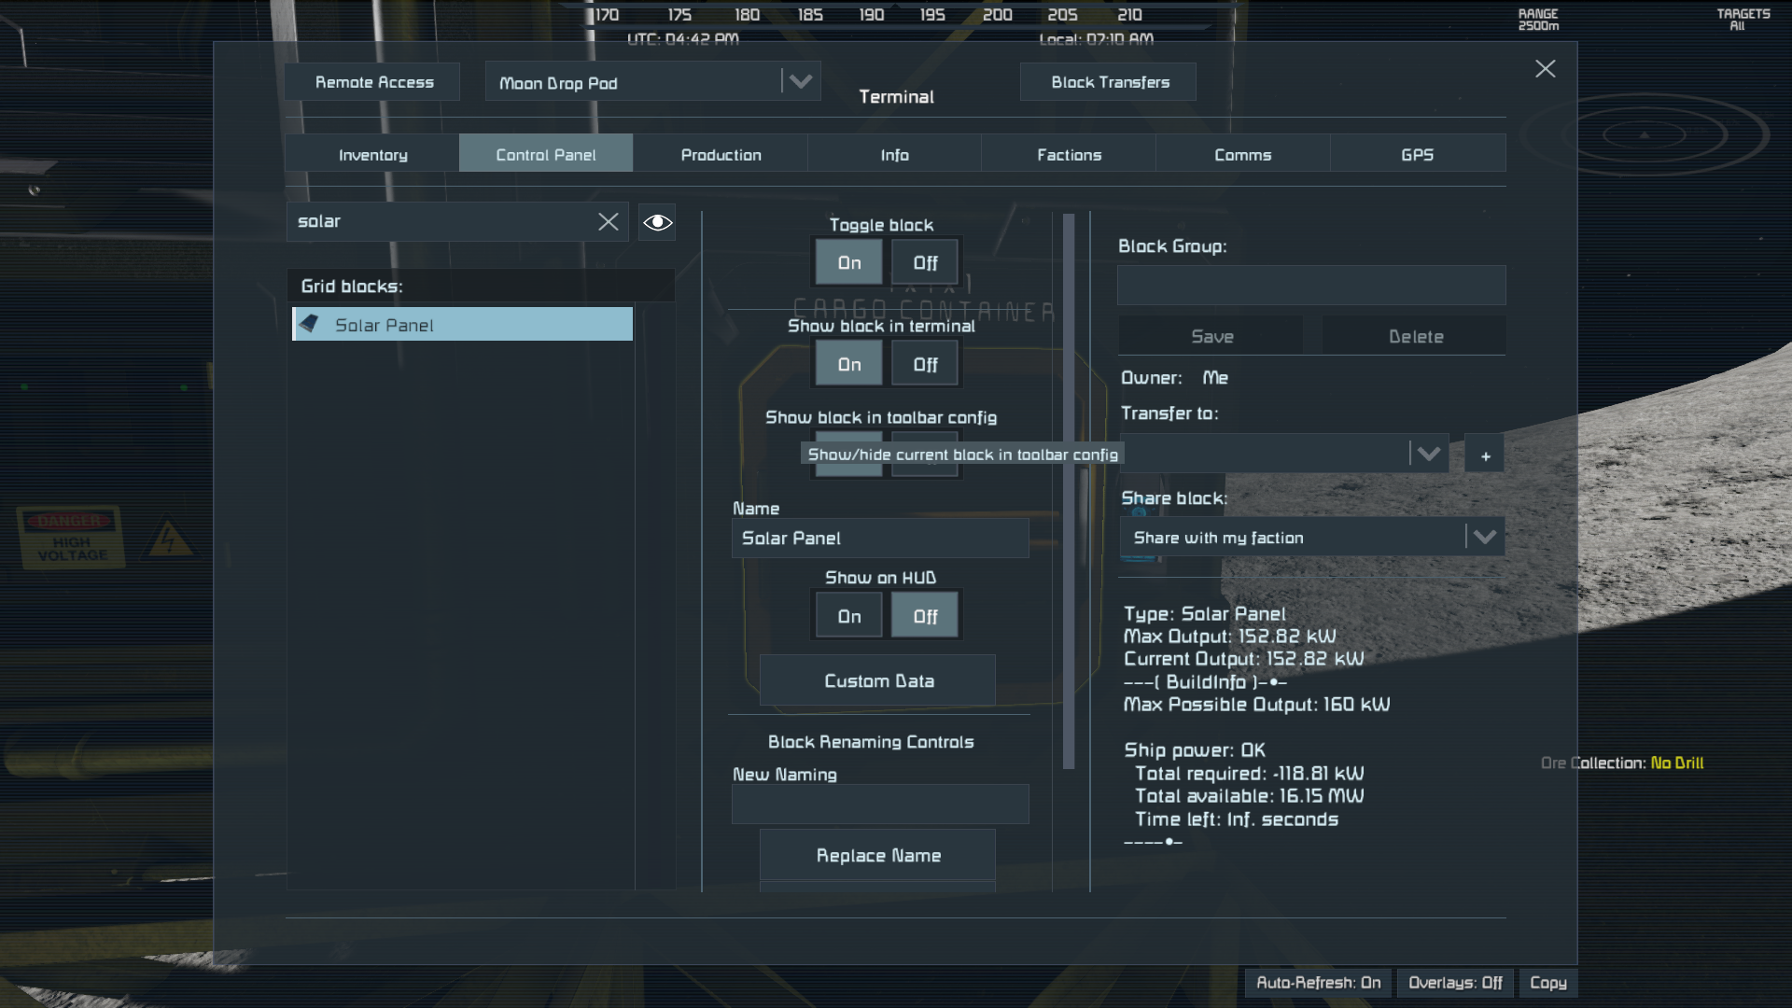Screen dimensions: 1792x1008
Task: Click the control panel vertical scrollbar
Action: (x=1069, y=490)
